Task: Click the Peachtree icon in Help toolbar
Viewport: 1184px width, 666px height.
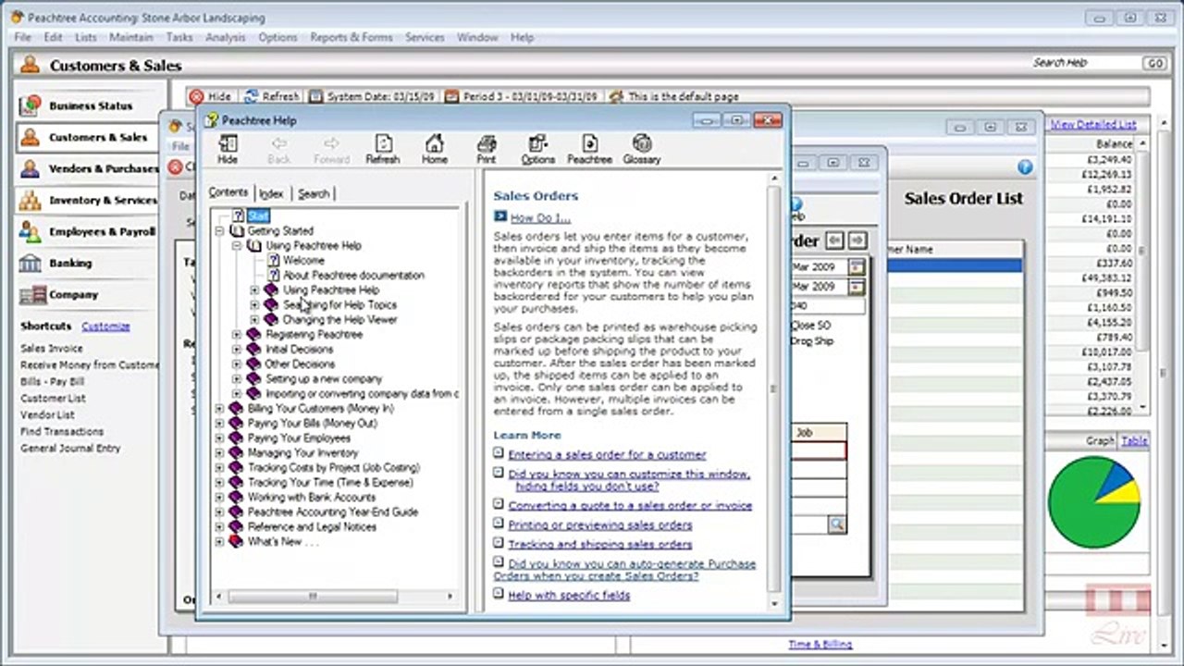Action: tap(589, 149)
